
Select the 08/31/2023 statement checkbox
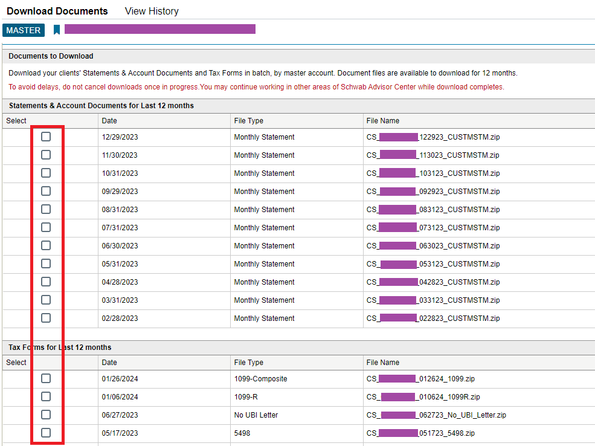[x=45, y=209]
